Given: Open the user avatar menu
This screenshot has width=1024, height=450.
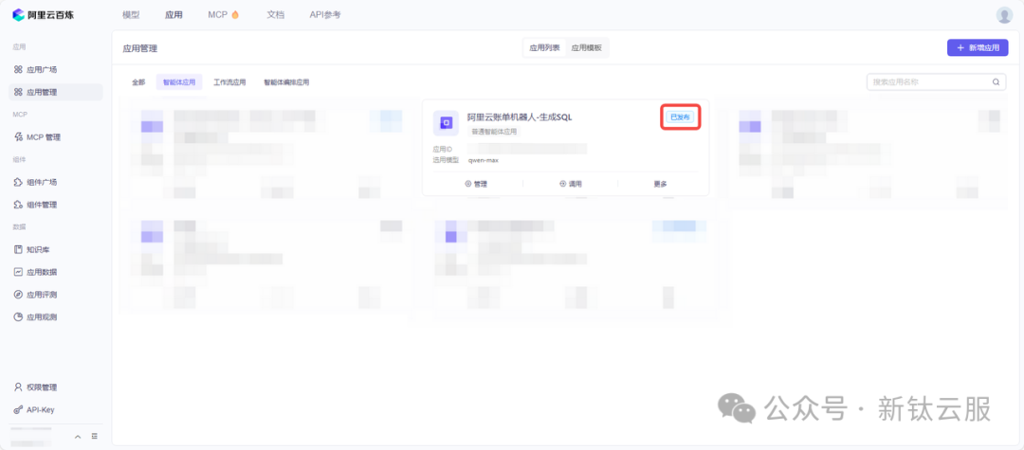Looking at the screenshot, I should (x=1004, y=15).
